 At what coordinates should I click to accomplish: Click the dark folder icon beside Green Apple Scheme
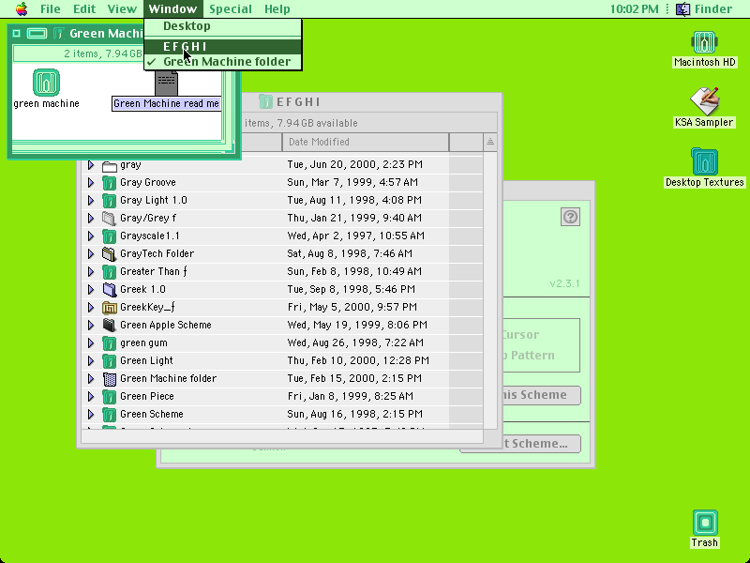pyautogui.click(x=110, y=325)
